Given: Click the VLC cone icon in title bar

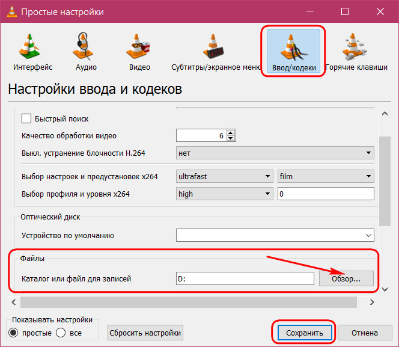Looking at the screenshot, I should [x=11, y=11].
